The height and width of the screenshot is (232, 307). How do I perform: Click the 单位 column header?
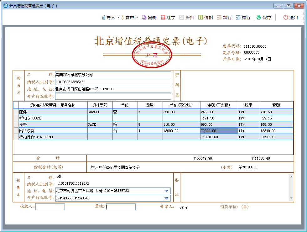point(125,105)
